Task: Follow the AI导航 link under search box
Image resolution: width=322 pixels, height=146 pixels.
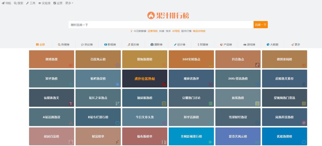Action: click(x=176, y=31)
